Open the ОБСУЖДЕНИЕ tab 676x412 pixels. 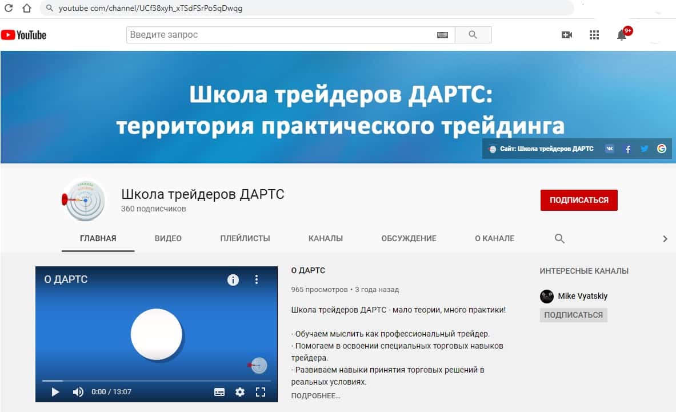(409, 238)
